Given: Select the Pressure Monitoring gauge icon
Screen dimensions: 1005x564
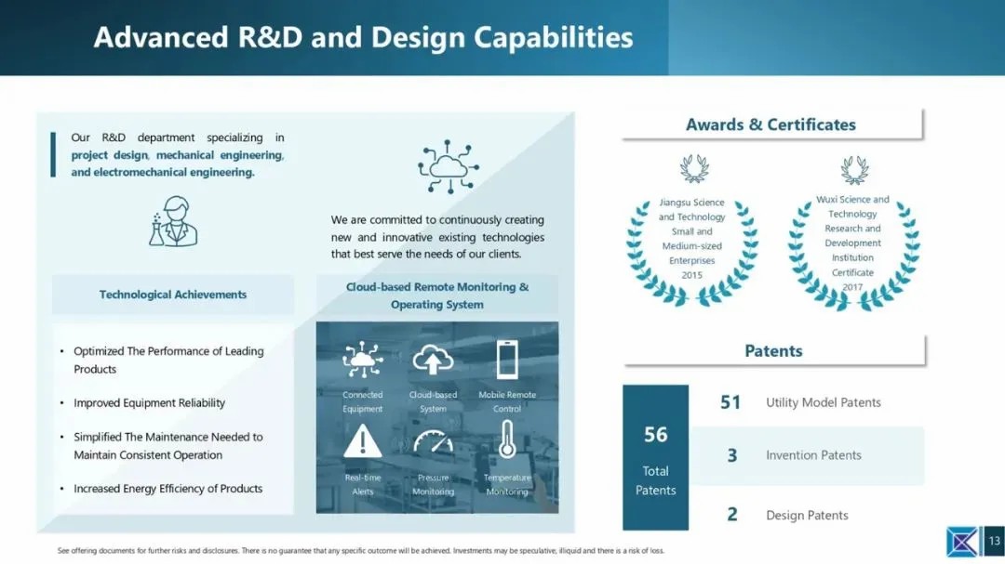Looking at the screenshot, I should [x=433, y=441].
